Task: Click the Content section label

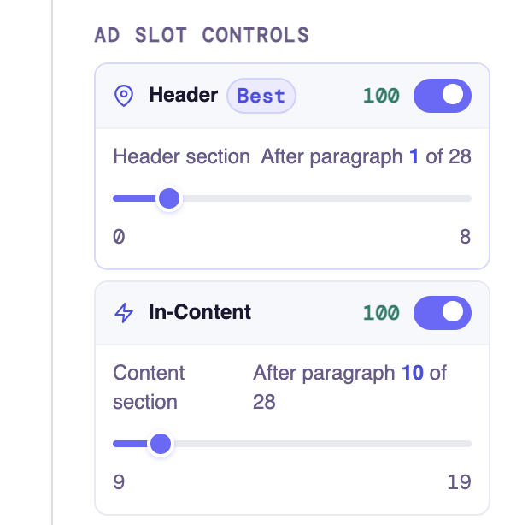Action: [149, 387]
